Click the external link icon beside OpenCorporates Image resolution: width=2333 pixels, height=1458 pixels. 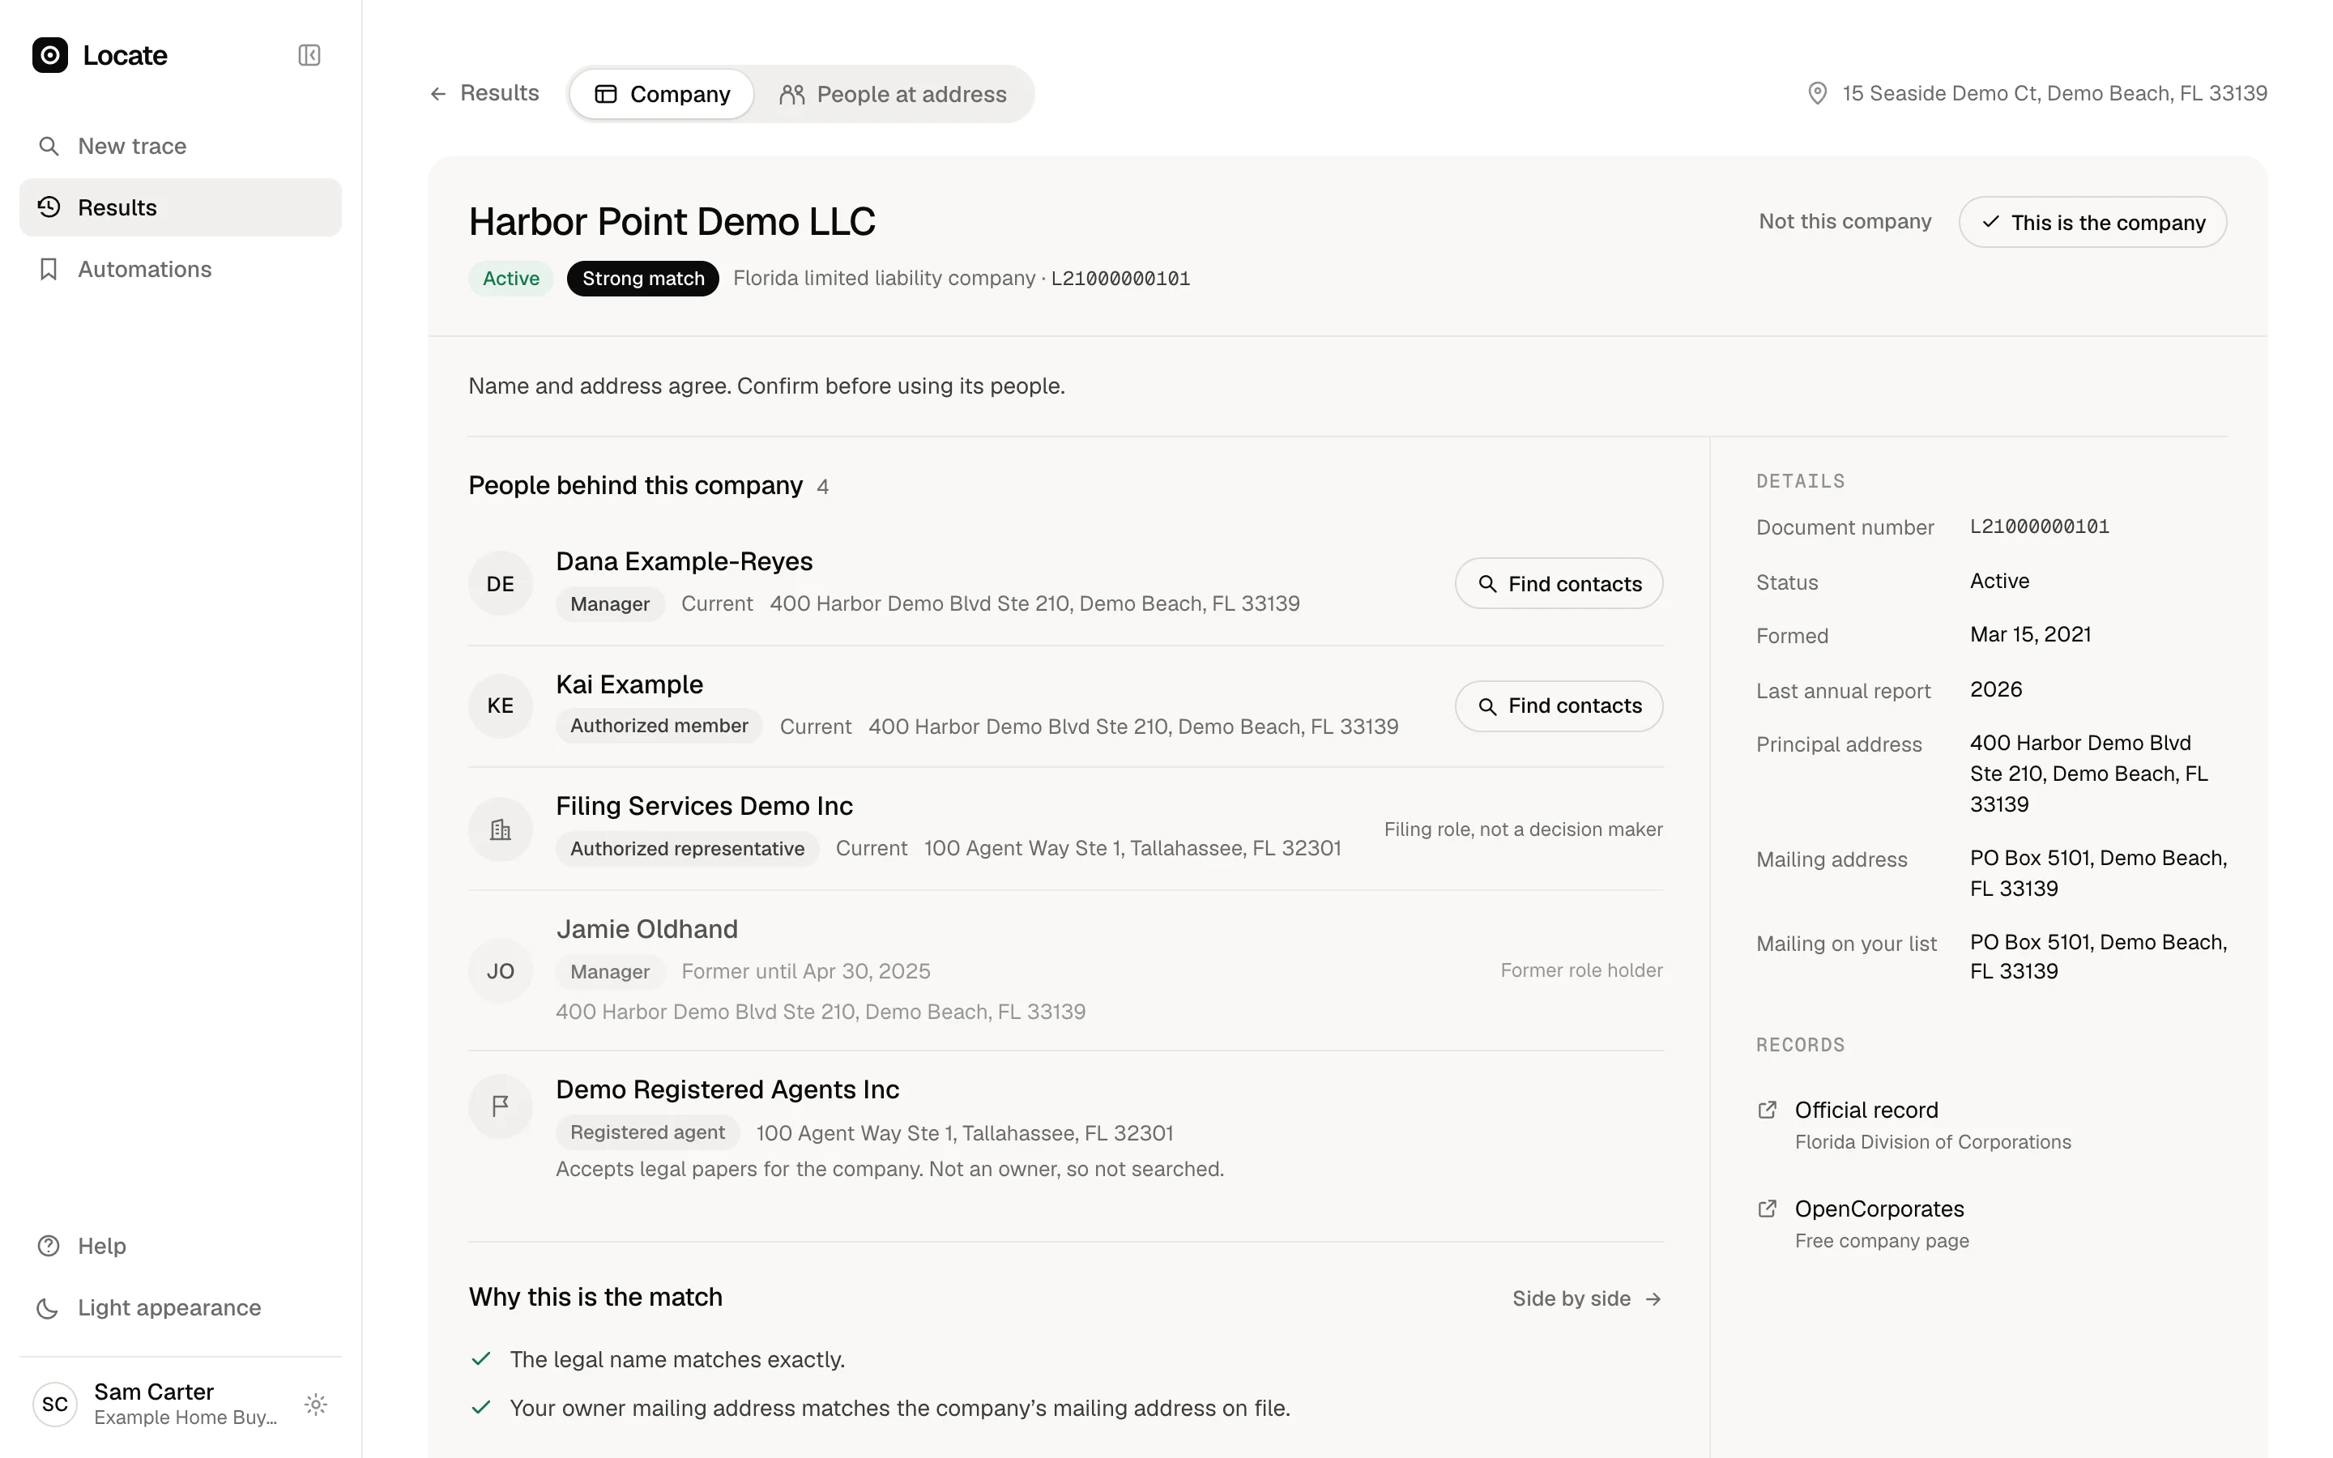(x=1767, y=1209)
